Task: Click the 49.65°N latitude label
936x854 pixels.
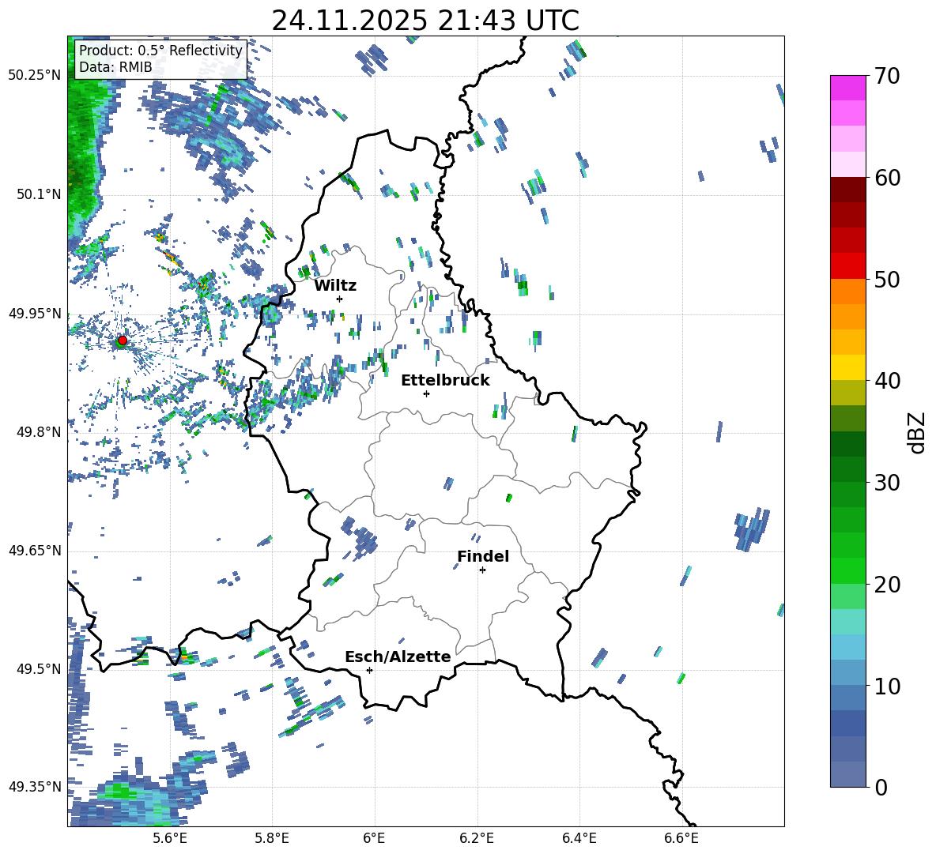Action: [35, 551]
